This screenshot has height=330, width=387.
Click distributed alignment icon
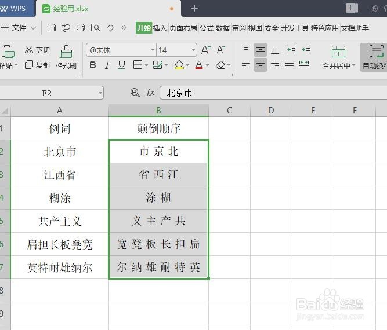tap(304, 65)
